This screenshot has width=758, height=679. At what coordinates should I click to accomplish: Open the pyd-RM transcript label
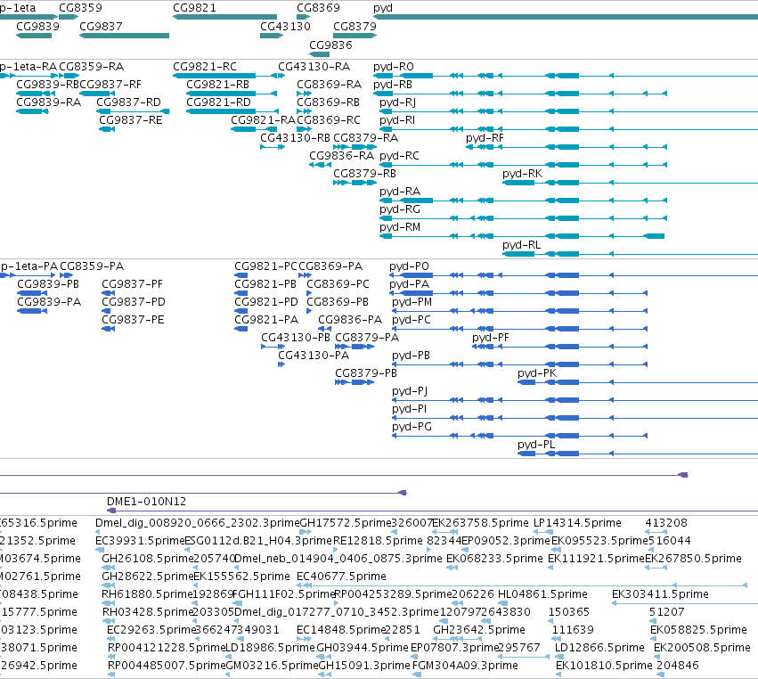[400, 227]
